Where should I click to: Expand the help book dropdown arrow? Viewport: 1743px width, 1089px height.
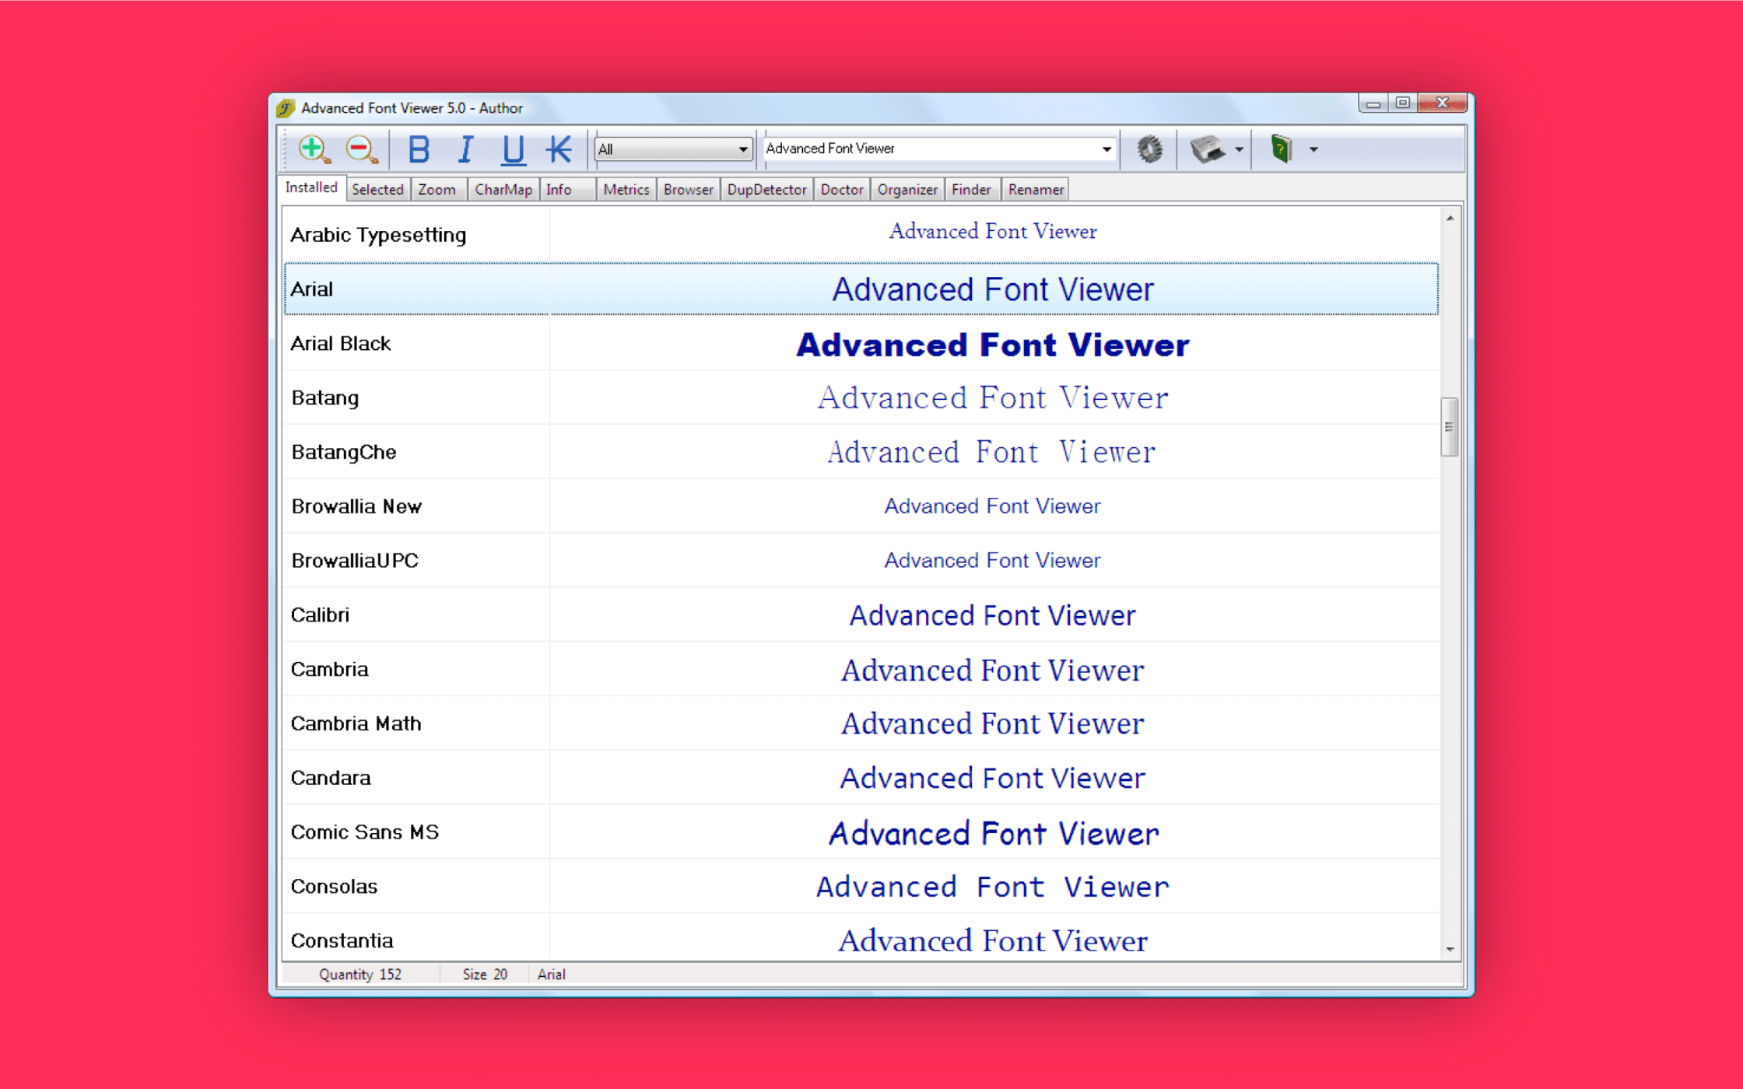(1313, 149)
